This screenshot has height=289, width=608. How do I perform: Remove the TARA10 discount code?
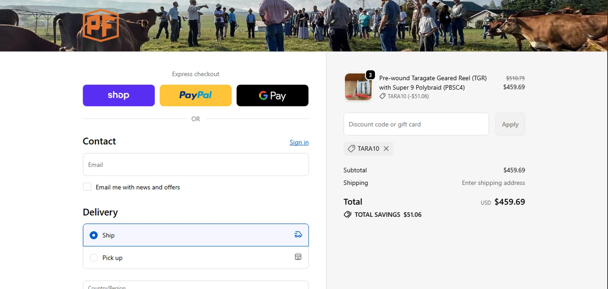(386, 149)
